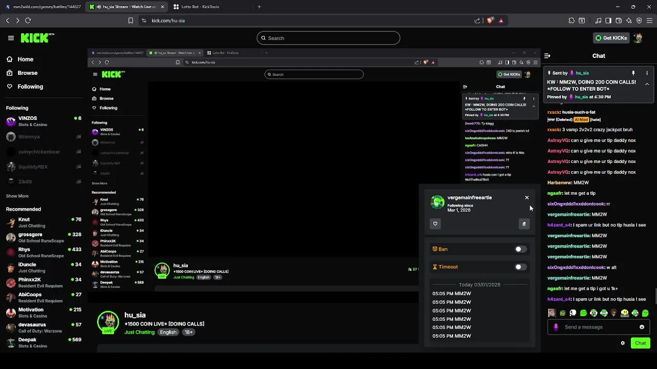Toggle Ban switch for vergemainfreeartie
This screenshot has height=369, width=657.
click(520, 249)
